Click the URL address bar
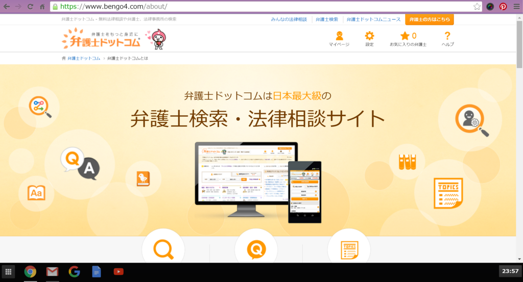The height and width of the screenshot is (282, 523). (265, 6)
